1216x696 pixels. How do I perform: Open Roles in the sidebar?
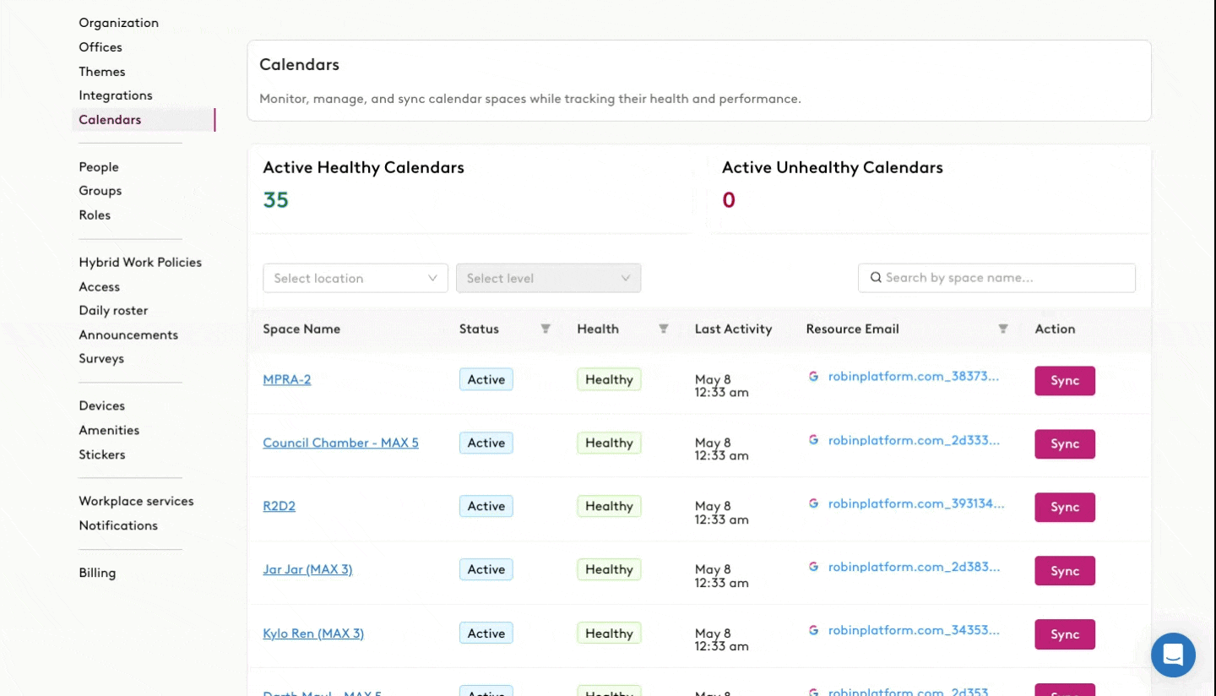(95, 215)
